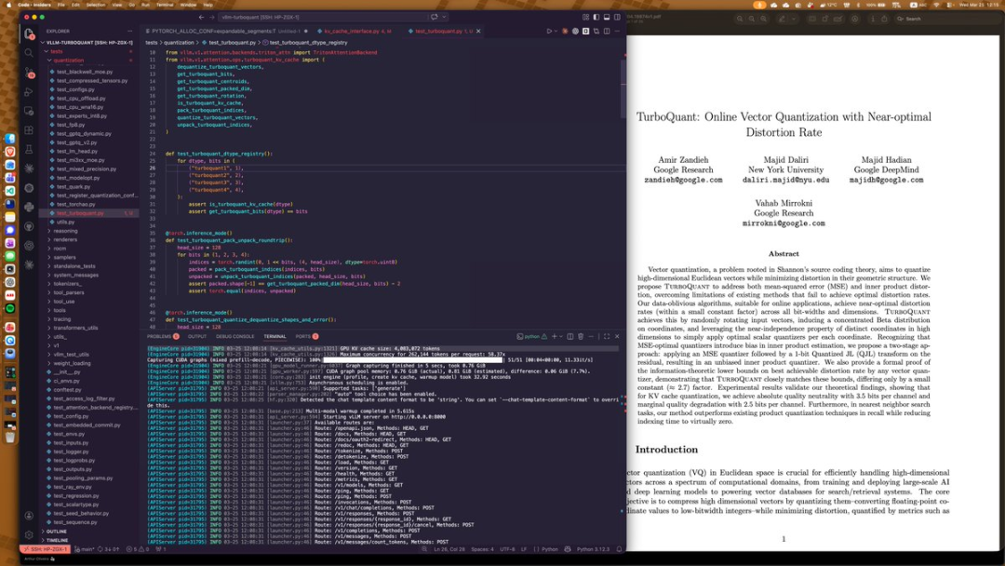Close the test_turboquant.py editor tab
Image resolution: width=1005 pixels, height=566 pixels.
click(478, 31)
